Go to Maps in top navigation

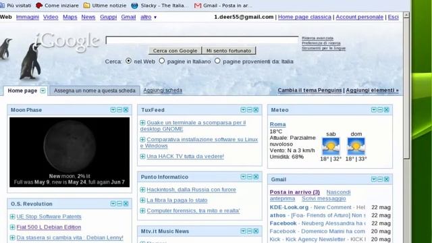click(x=70, y=17)
